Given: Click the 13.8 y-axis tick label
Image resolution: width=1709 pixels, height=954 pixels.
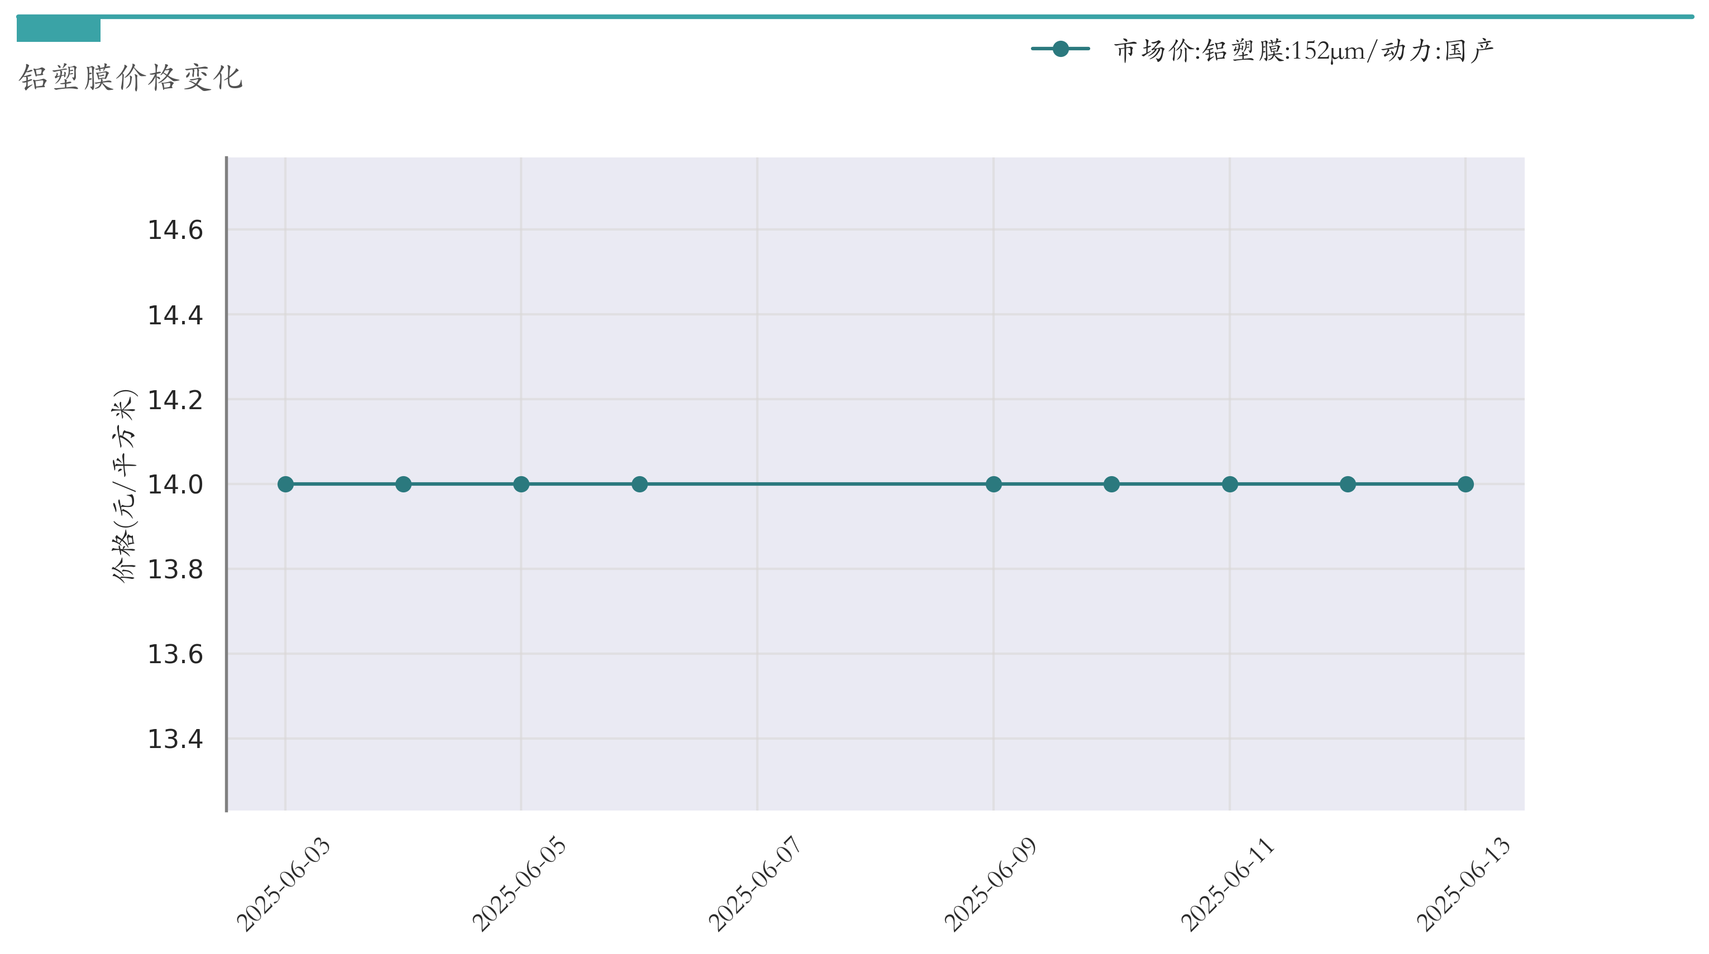Looking at the screenshot, I should [174, 569].
